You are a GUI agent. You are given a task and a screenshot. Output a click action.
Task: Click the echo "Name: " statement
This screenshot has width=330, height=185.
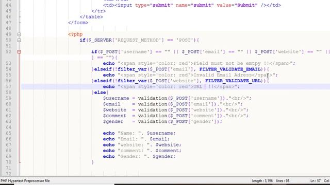point(139,133)
